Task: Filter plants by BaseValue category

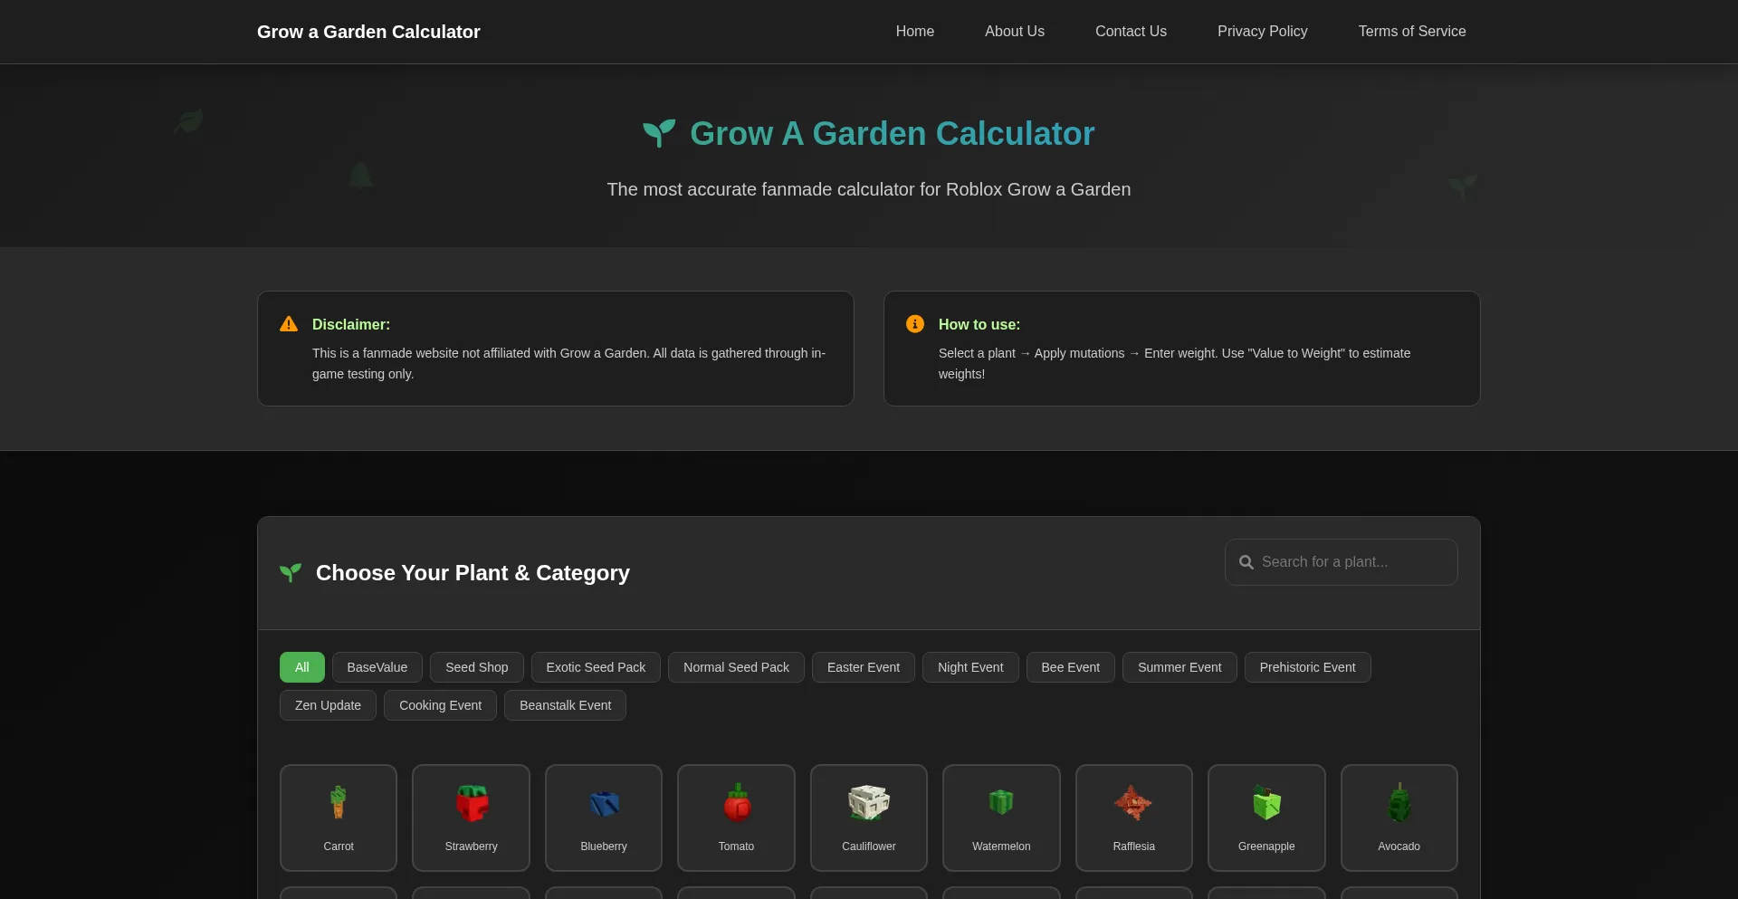Action: pyautogui.click(x=377, y=667)
